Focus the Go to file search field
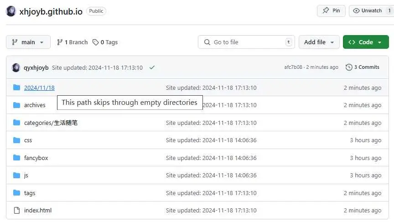 point(246,42)
